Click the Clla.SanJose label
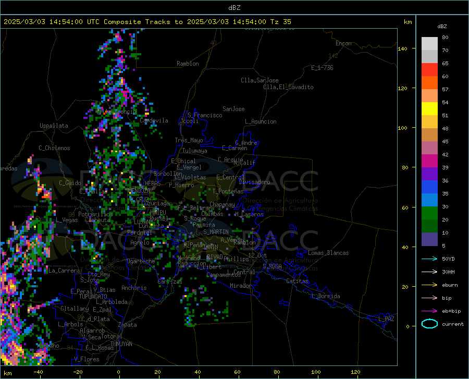 (260, 80)
